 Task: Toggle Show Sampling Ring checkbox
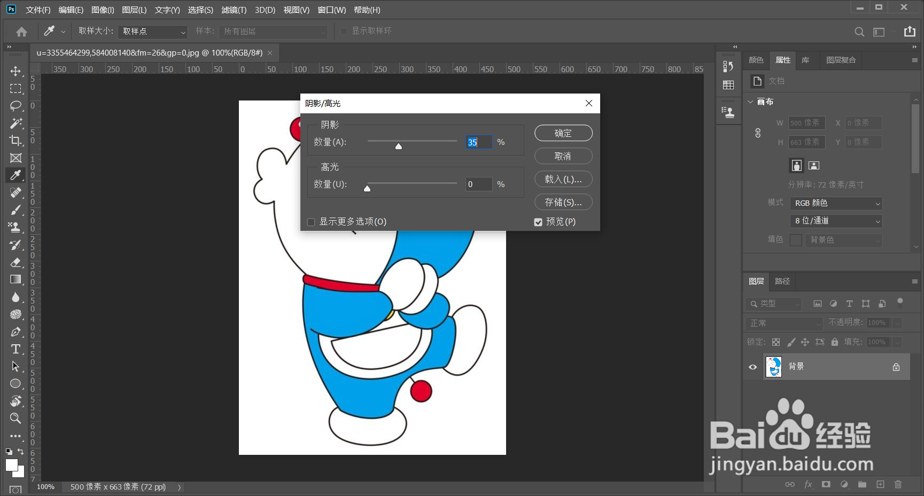pos(344,31)
